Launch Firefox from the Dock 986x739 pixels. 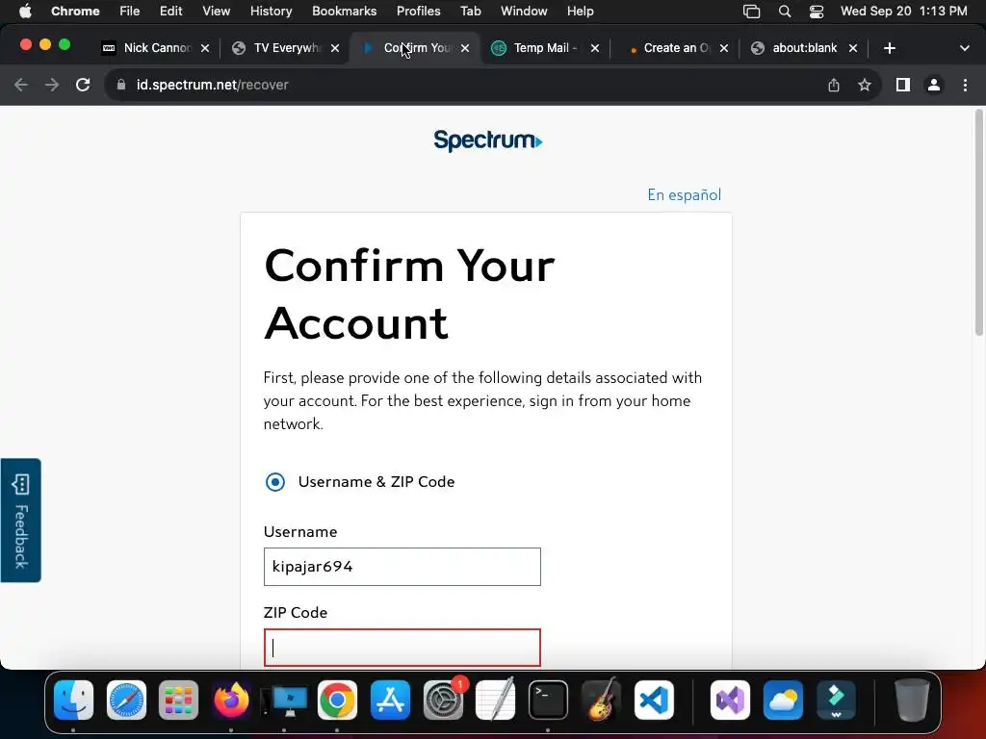coord(231,701)
